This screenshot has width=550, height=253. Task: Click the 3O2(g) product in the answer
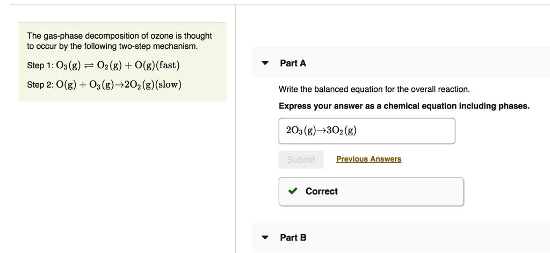click(342, 131)
